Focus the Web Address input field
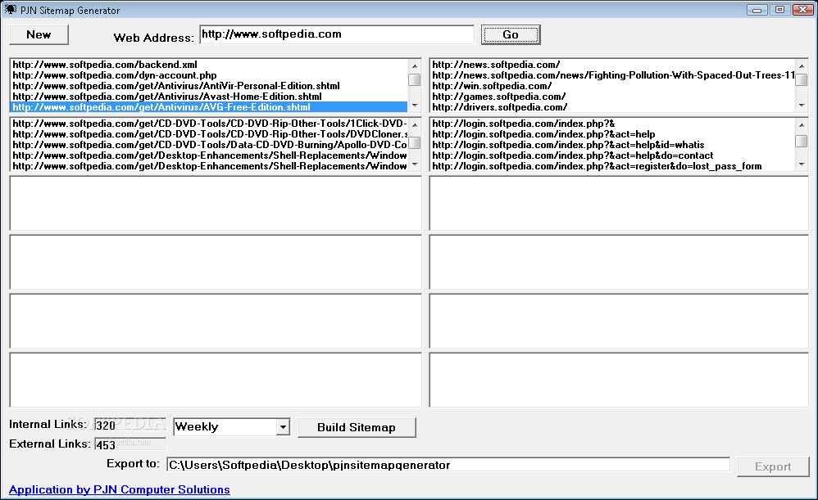 click(337, 34)
